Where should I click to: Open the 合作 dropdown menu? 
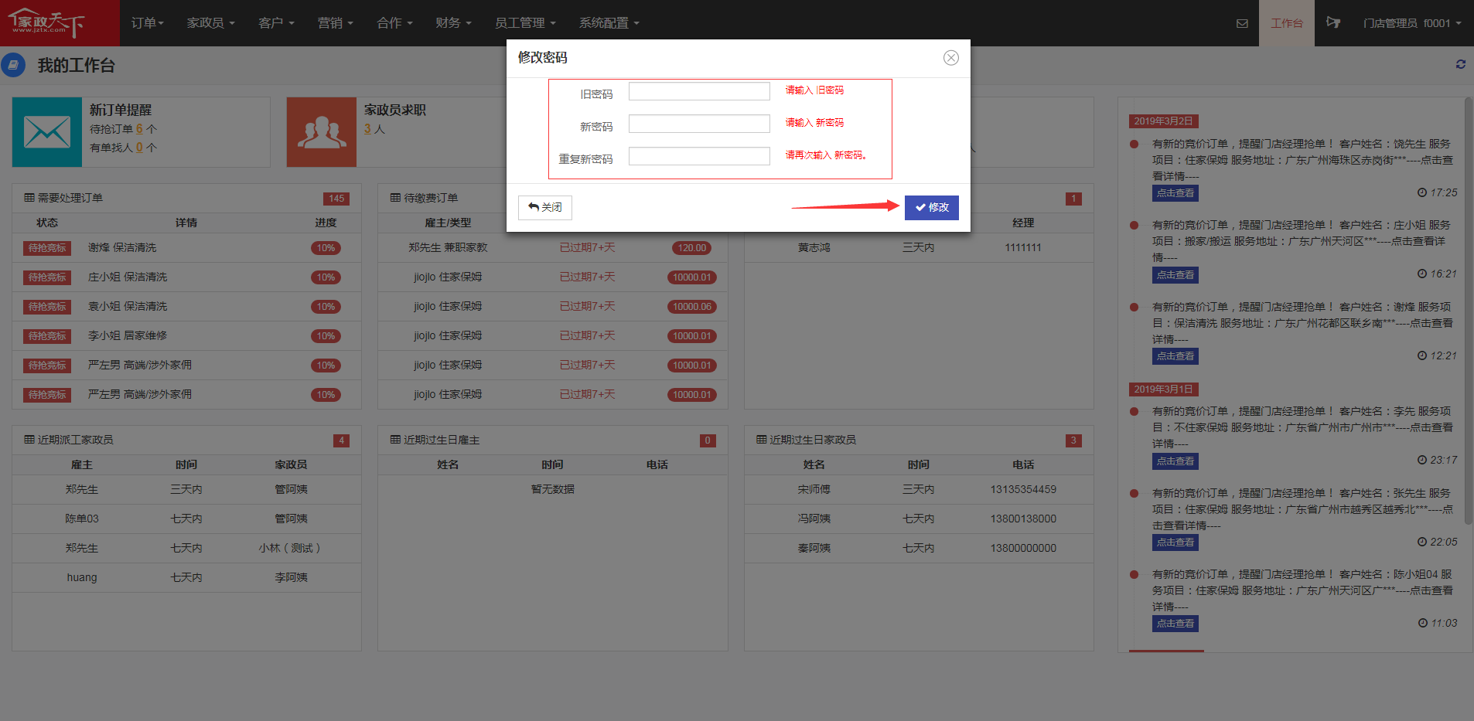click(394, 23)
